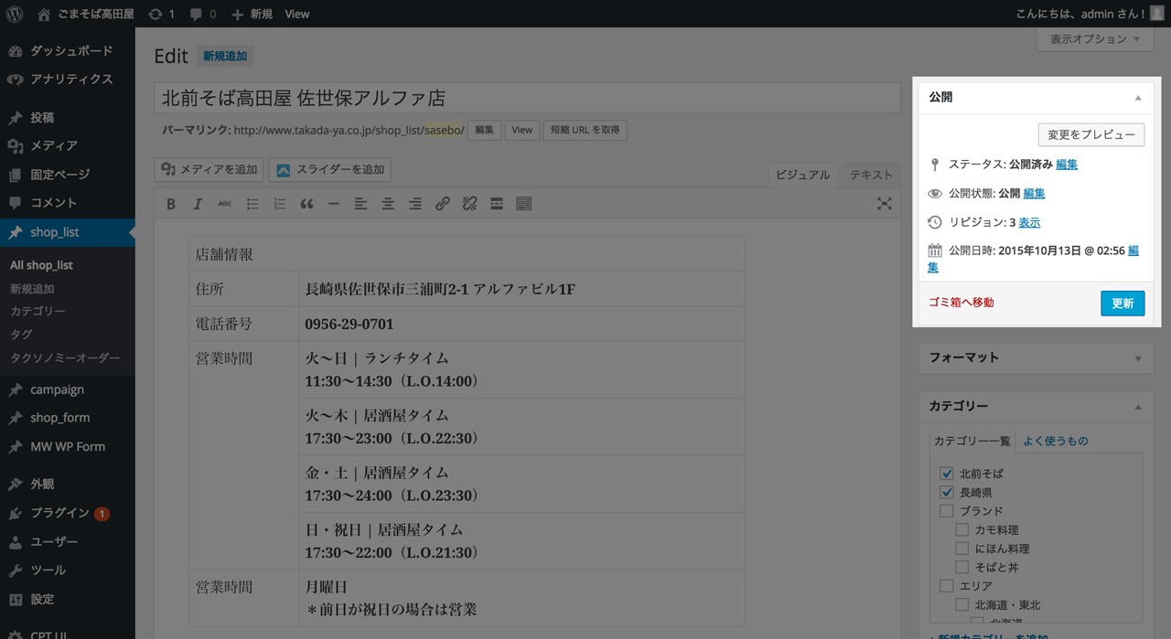Viewport: 1171px width, 639px height.
Task: Click the 更新 button
Action: coord(1123,304)
